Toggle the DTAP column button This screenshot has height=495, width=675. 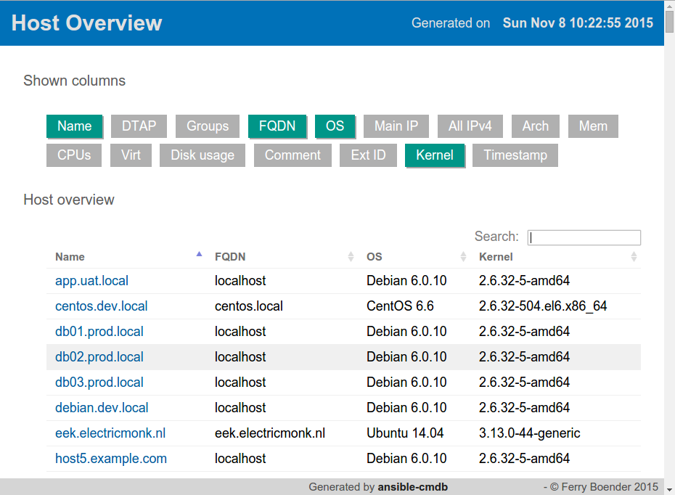click(139, 126)
